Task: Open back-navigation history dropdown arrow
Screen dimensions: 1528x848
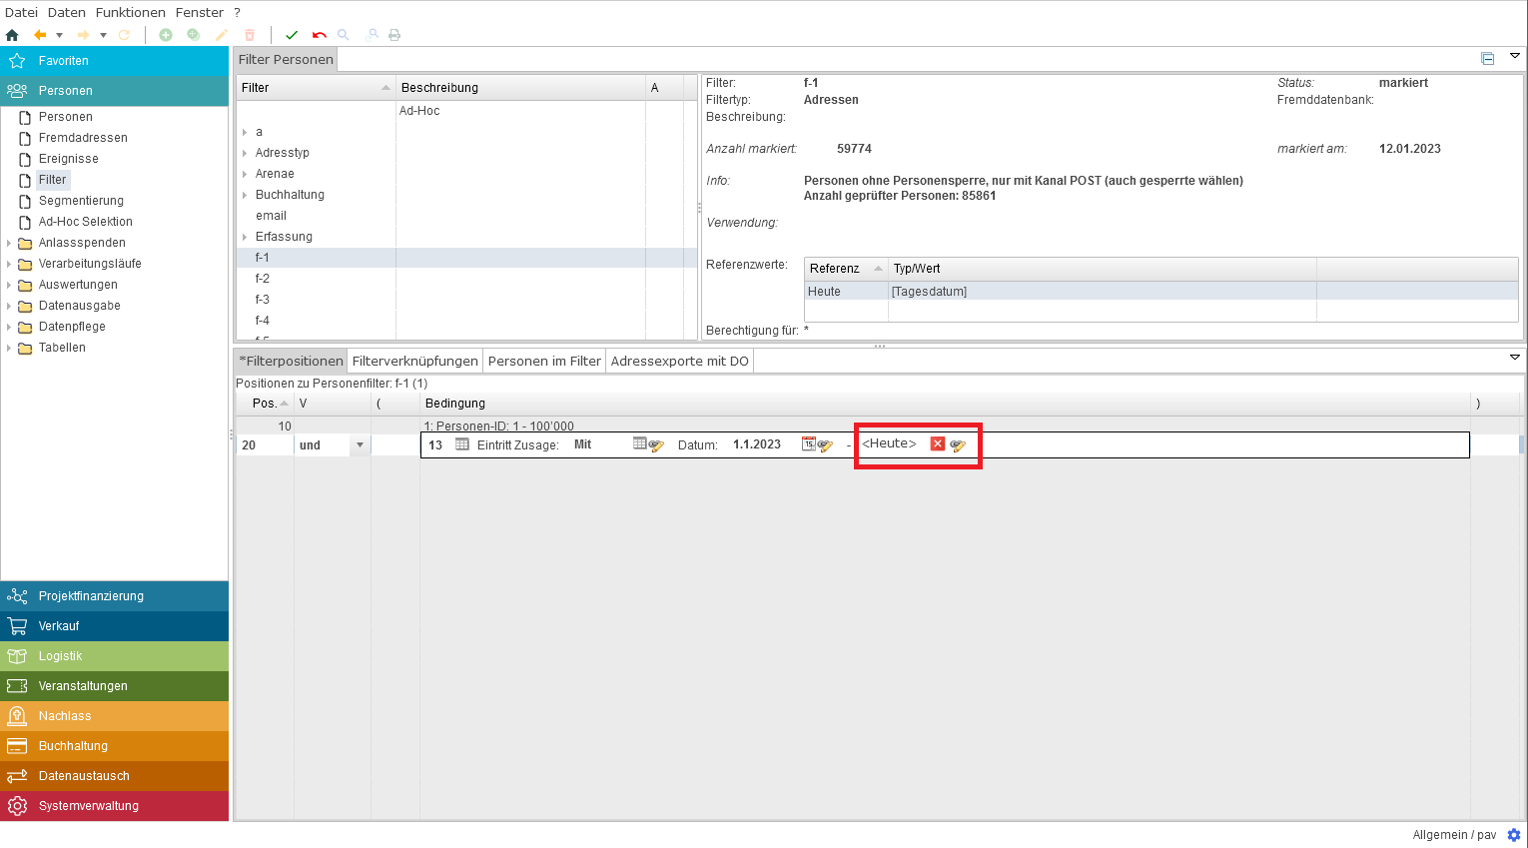Action: [59, 35]
